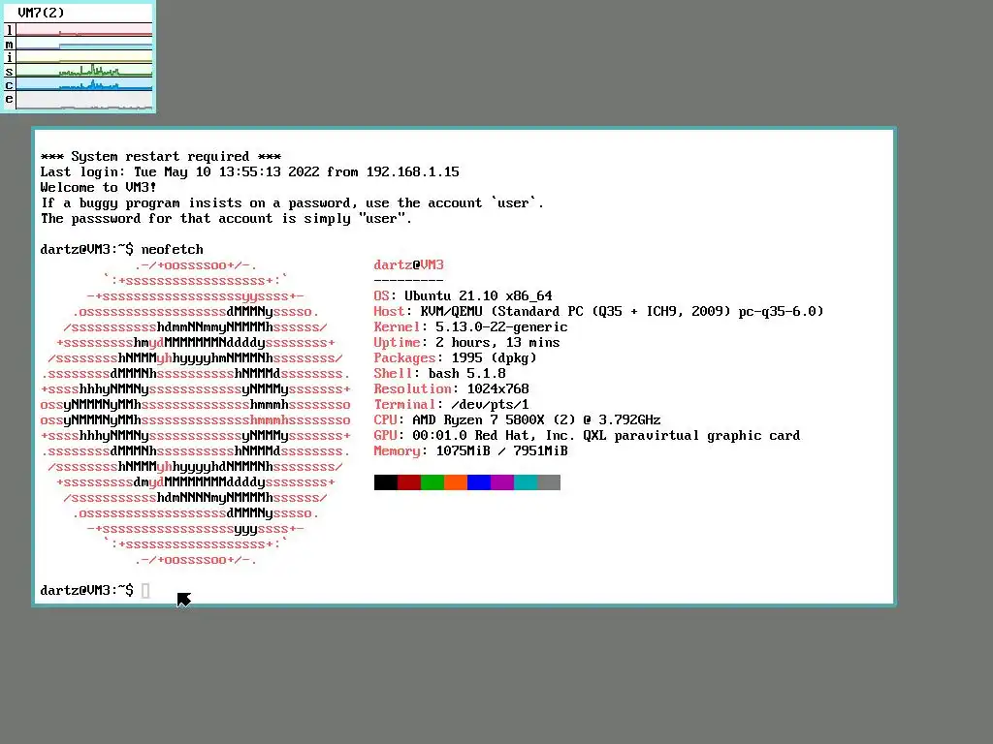
Task: Click the pink 'dartz@VM3' neofetch header
Action: (x=408, y=265)
